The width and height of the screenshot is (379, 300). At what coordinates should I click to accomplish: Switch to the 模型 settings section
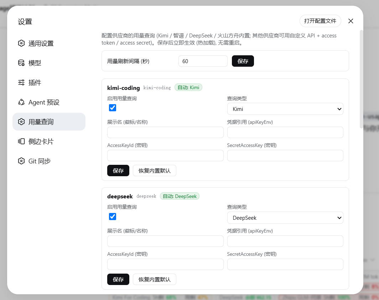49,63
